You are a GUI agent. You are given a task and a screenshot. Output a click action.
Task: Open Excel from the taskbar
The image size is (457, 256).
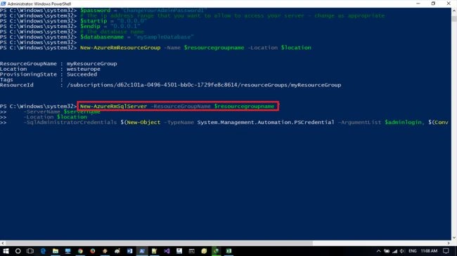pos(228,251)
